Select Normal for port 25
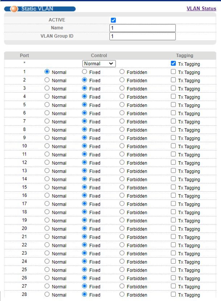The image size is (221, 301). coord(47,270)
